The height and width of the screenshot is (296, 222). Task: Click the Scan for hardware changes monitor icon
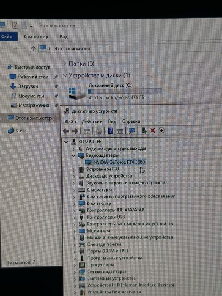click(x=132, y=130)
